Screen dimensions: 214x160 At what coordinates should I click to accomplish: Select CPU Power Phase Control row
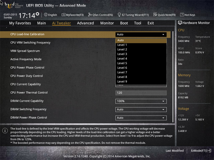(27, 68)
